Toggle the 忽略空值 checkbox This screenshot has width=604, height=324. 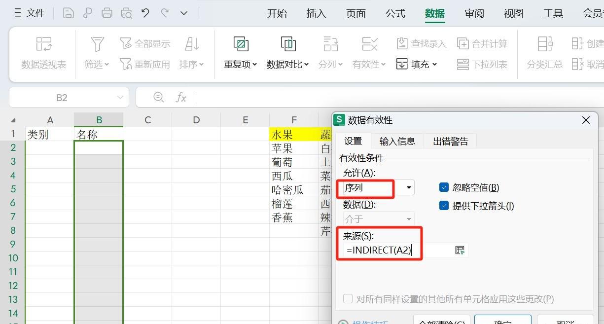(x=444, y=187)
